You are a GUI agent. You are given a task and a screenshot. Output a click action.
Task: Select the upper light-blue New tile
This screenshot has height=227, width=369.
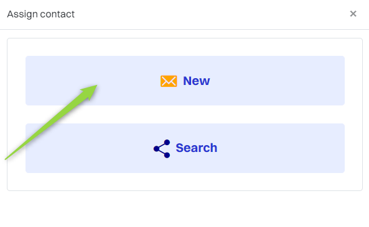[185, 81]
